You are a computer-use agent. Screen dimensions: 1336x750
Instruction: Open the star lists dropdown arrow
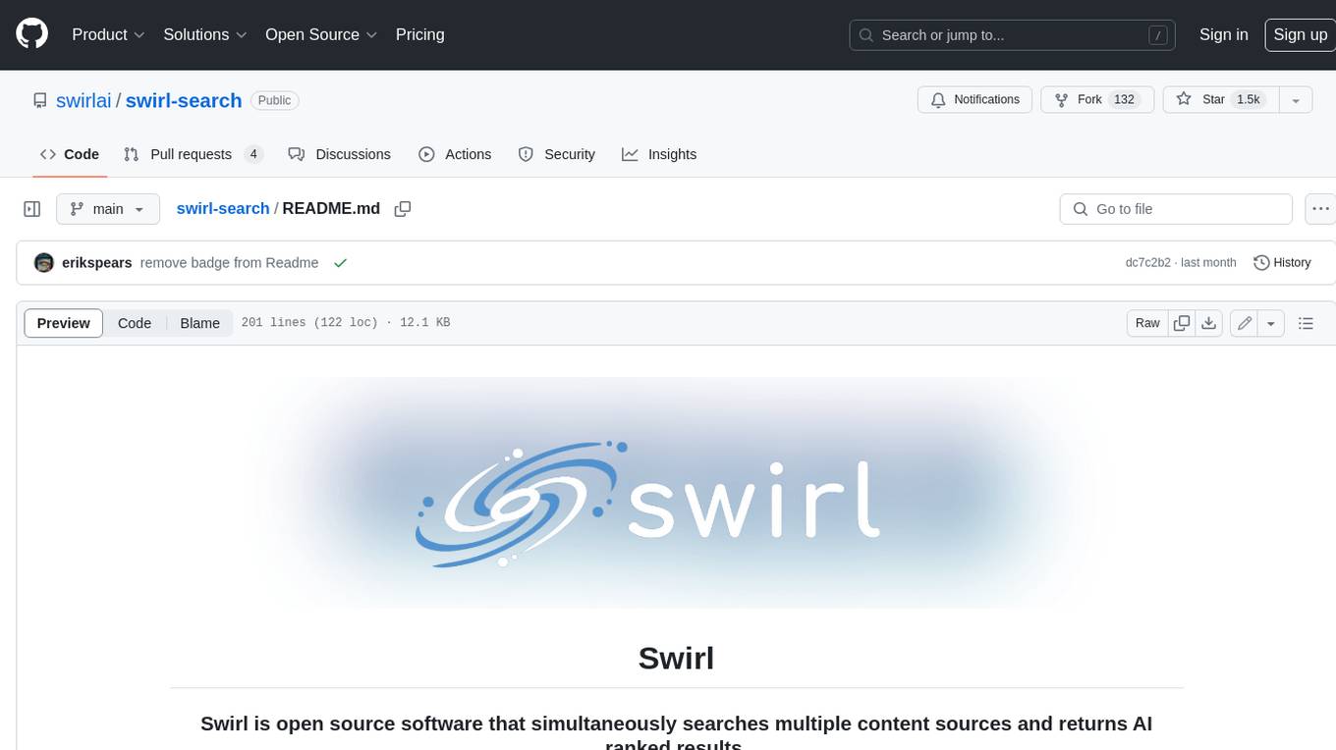point(1296,100)
